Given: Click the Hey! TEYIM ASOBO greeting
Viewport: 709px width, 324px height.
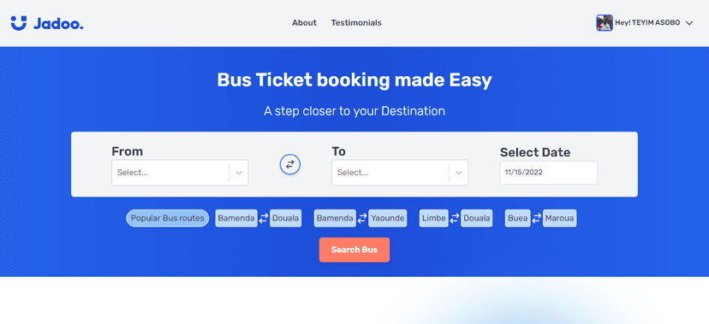Looking at the screenshot, I should tap(647, 23).
